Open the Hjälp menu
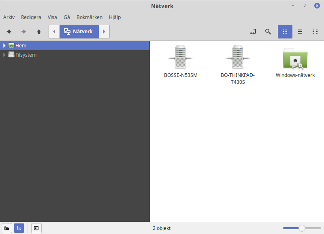Viewport: 324px width, 234px height. point(115,17)
